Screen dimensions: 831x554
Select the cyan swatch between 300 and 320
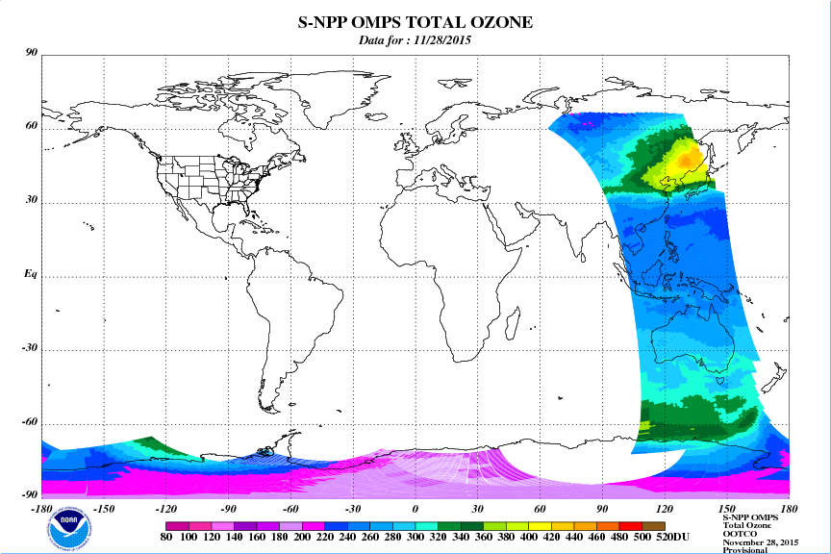[x=427, y=526]
